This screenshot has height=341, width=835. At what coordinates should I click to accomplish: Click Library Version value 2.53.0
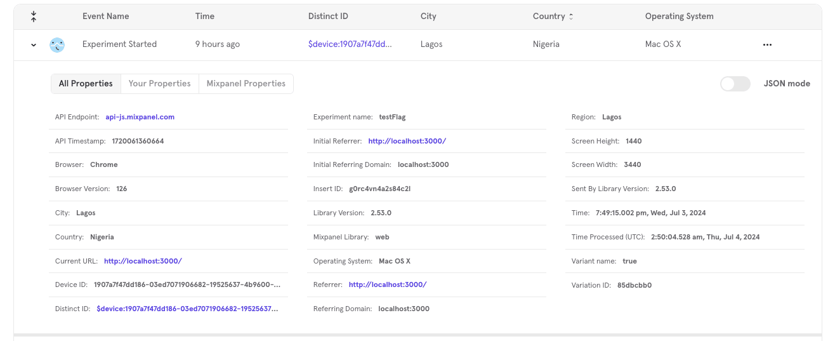(x=381, y=213)
